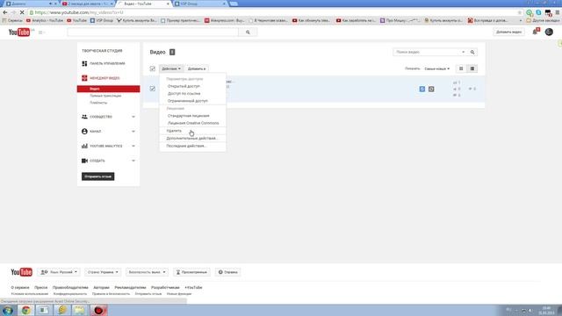Go back with the browser back arrow
562x316 pixels.
(x=5, y=12)
